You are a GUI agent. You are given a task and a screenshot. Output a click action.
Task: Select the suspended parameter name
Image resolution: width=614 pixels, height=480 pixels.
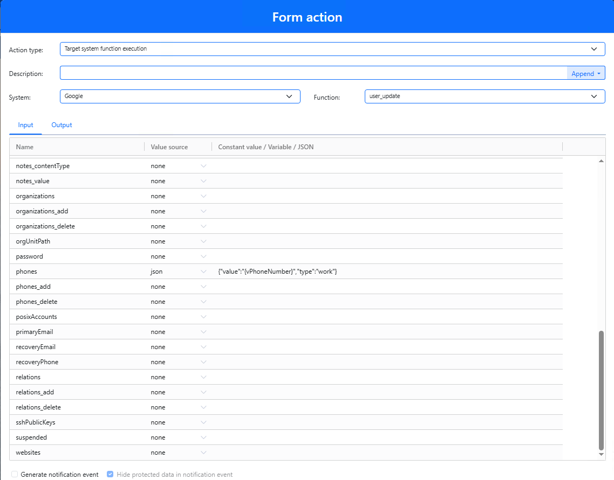pyautogui.click(x=31, y=437)
